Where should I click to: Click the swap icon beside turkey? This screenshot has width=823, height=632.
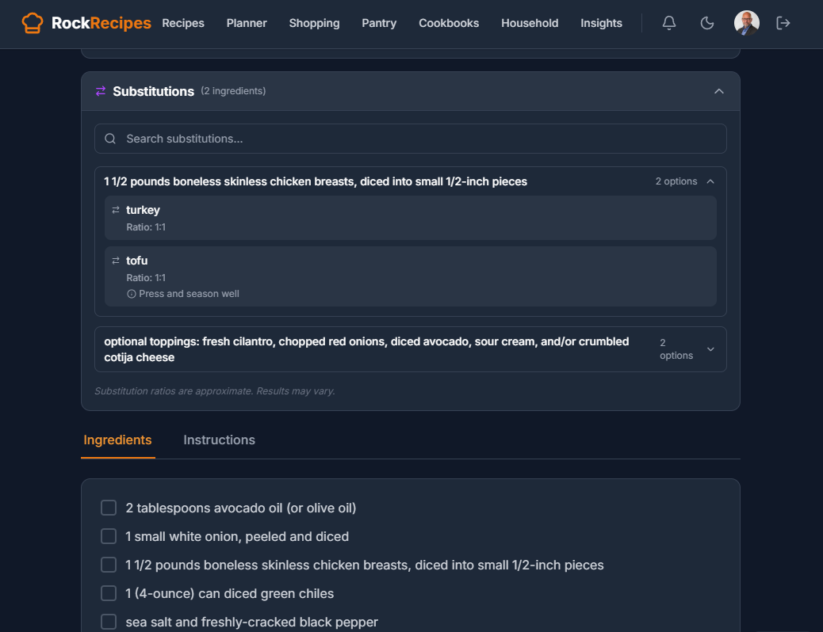[116, 209]
